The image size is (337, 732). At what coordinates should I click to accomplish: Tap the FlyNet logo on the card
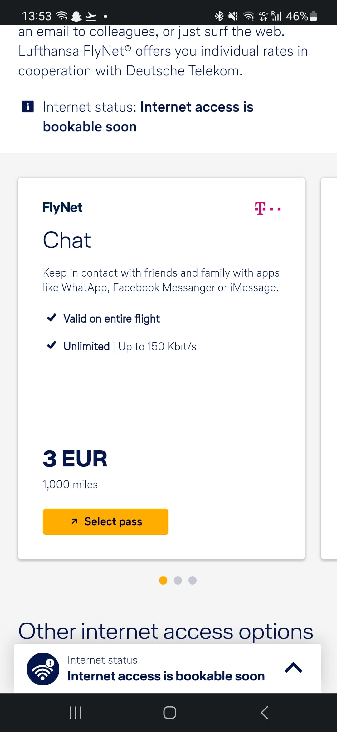pyautogui.click(x=62, y=207)
